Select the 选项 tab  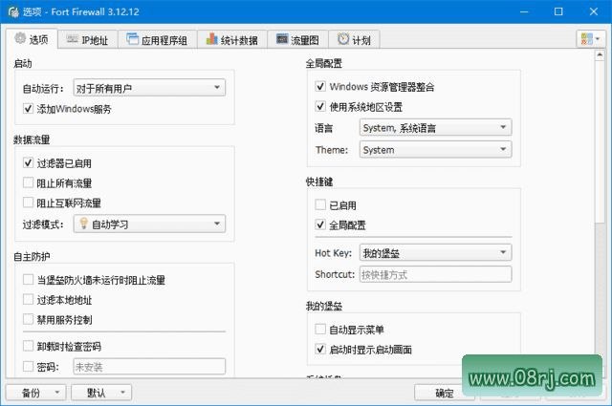tap(32, 38)
